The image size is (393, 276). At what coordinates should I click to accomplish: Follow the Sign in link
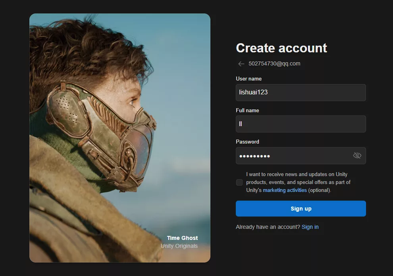(310, 227)
